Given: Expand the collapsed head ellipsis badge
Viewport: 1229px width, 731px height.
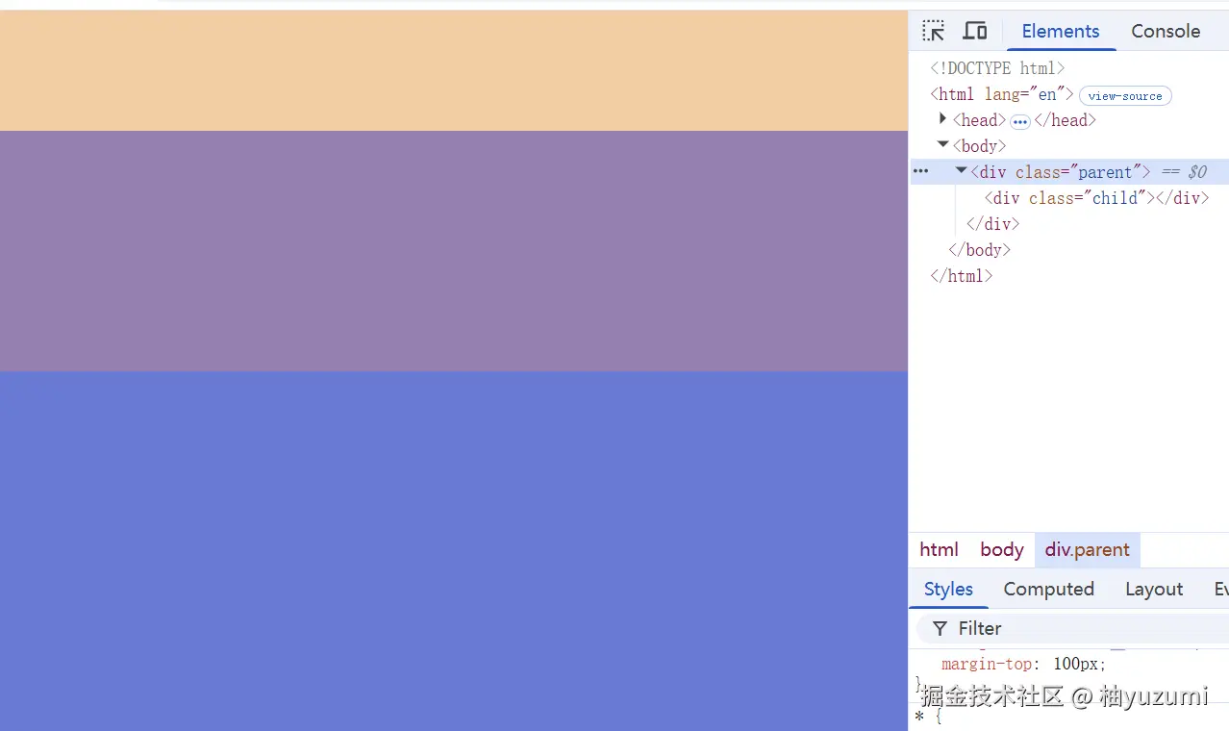Looking at the screenshot, I should tap(1020, 121).
